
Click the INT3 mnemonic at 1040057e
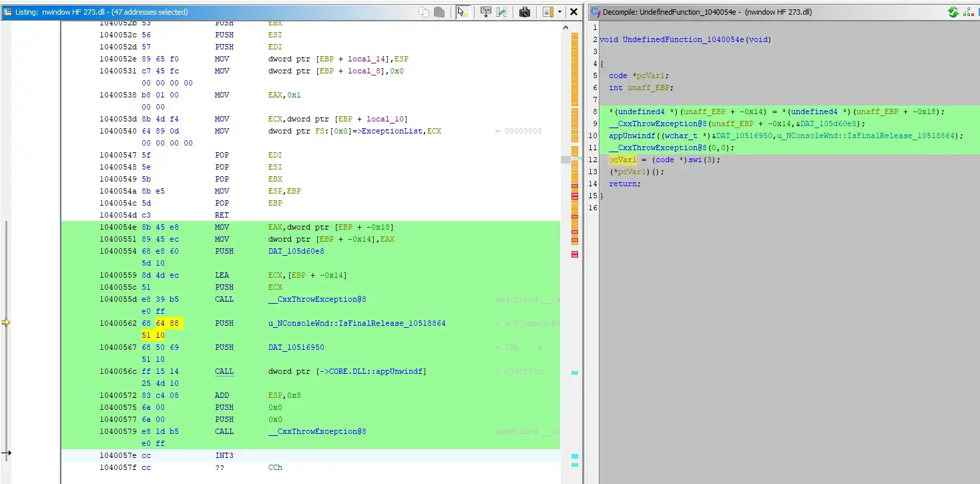coord(224,455)
